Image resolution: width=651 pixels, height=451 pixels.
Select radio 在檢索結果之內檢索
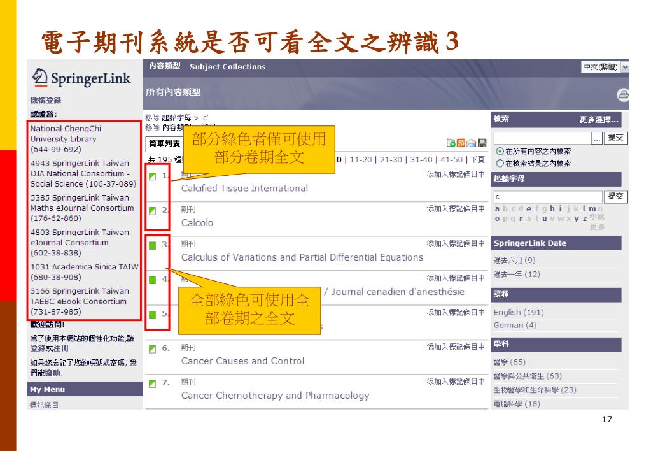(x=500, y=163)
